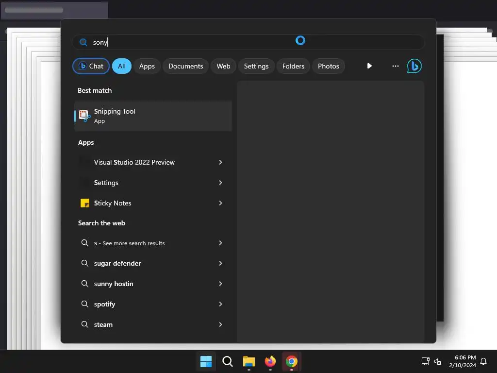
Task: Switch to Photos filter tab
Action: 329,66
